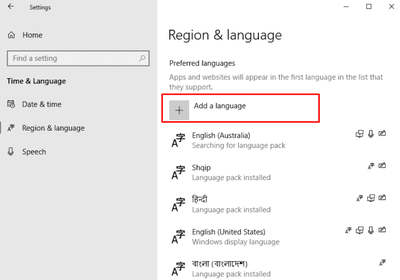Image resolution: width=400 pixels, height=280 pixels.
Task: Click the Speech microphone icon in sidebar
Action: (x=11, y=151)
